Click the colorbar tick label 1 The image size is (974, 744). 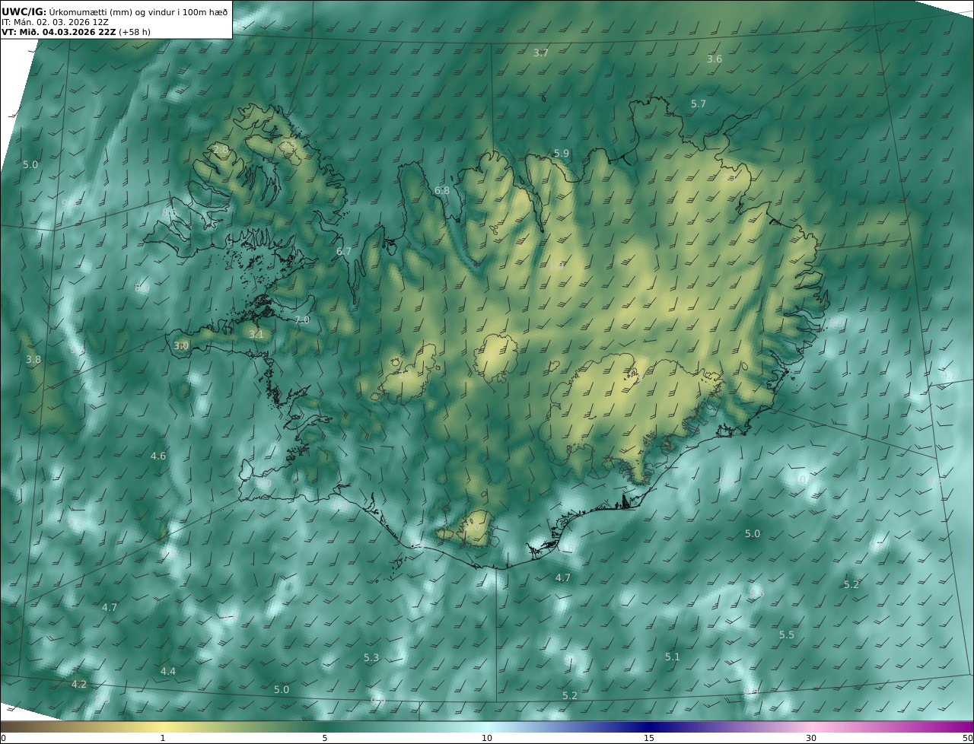[163, 738]
